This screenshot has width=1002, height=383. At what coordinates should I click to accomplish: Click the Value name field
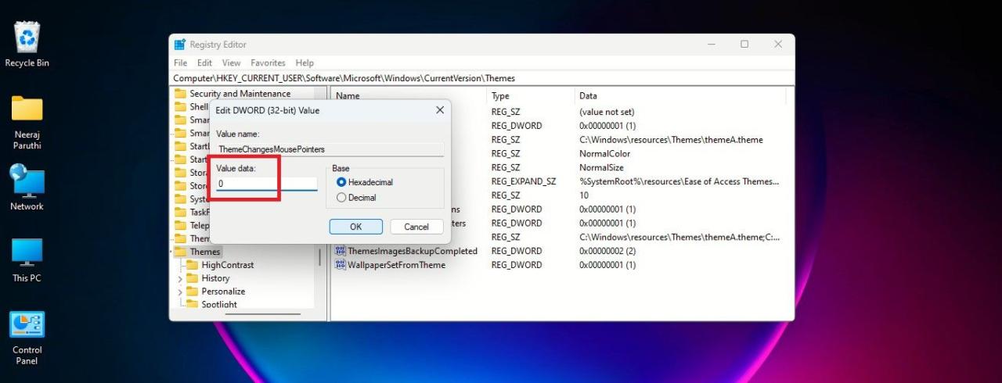pos(330,149)
